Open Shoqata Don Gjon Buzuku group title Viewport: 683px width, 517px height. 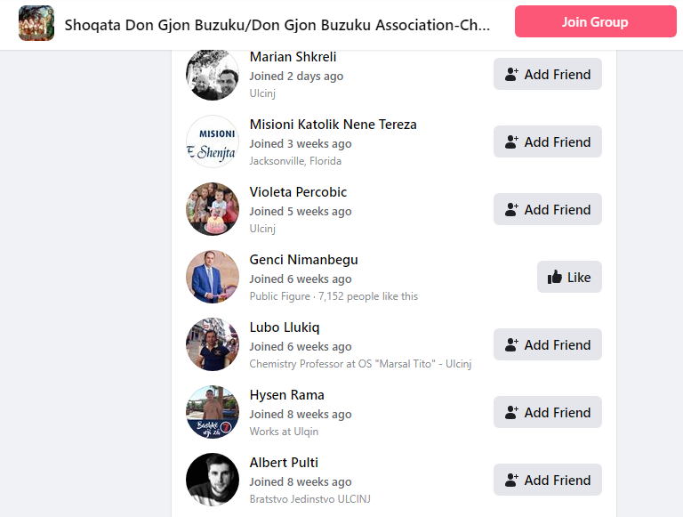[277, 25]
